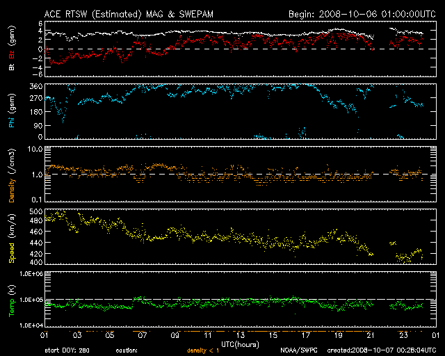
Task: Click the orange 'Density (/cm3)' axis label
Action: [12, 175]
